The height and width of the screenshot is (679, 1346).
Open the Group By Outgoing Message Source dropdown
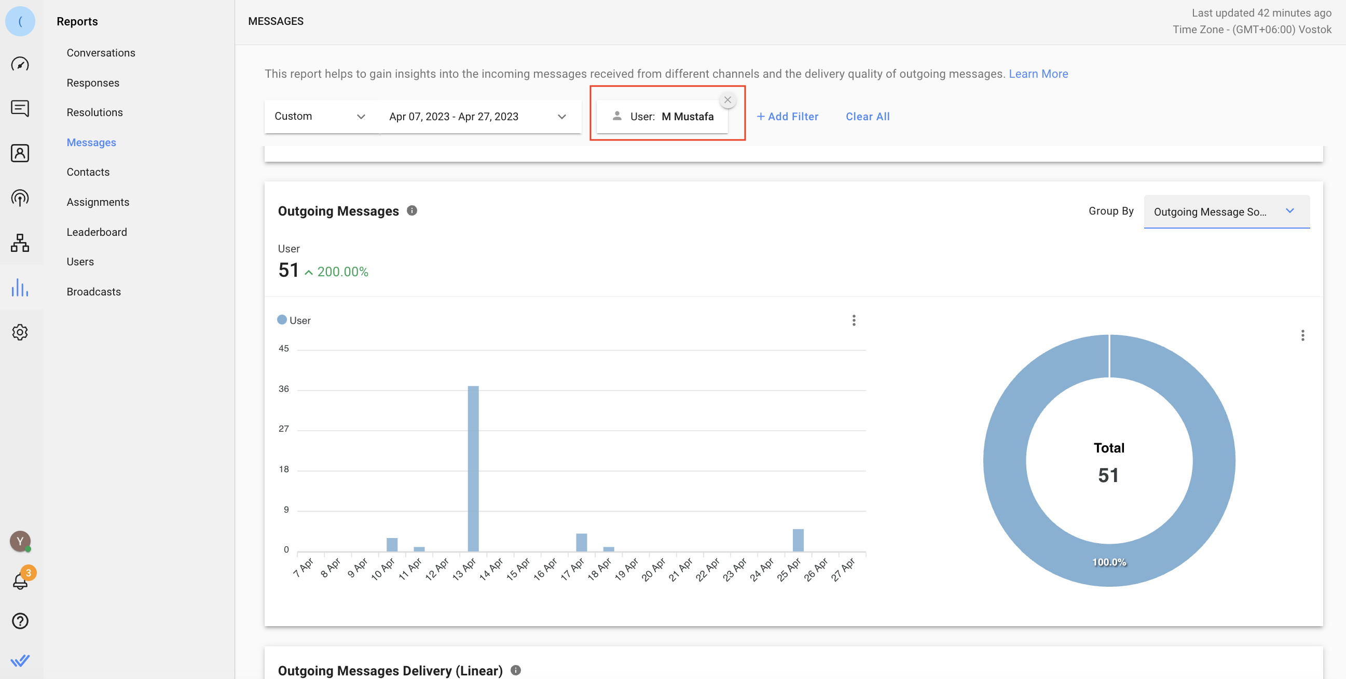[x=1226, y=211]
